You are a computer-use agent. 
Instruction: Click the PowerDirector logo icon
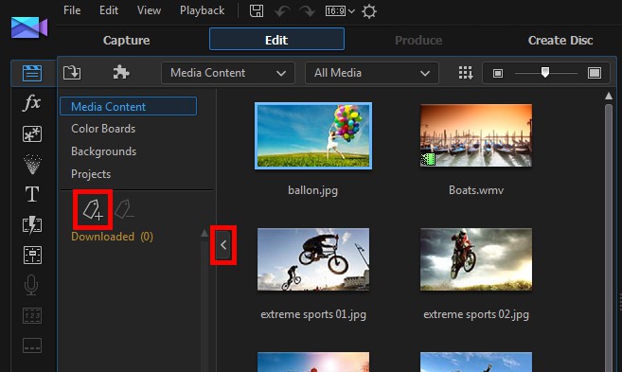[x=29, y=27]
